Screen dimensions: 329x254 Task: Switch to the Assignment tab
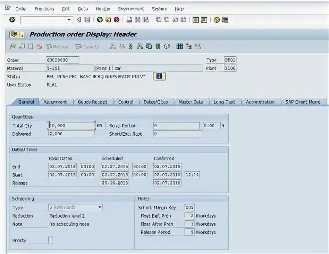point(55,102)
